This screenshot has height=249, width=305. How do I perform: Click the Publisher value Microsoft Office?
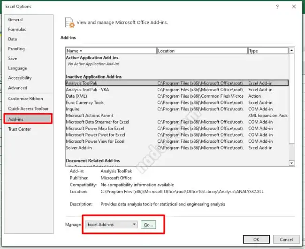(x=116, y=178)
